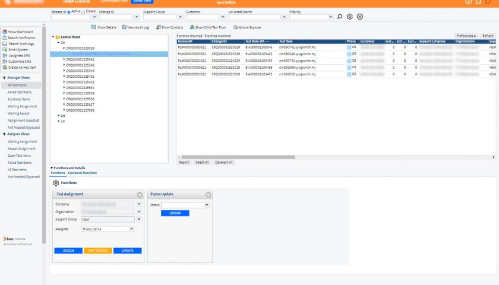Screen dimensions: 499x285
Task: Click the Show Details toolbar icon
Action: coord(94,27)
